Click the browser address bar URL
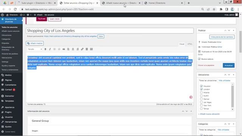Viewport: 242px width, 136px height. point(59,9)
